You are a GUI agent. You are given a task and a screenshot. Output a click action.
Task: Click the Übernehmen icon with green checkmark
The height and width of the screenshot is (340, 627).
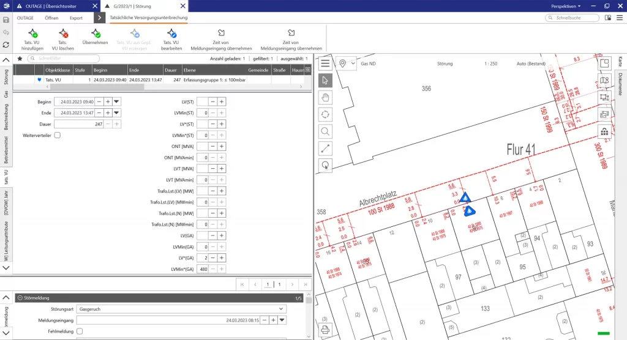point(95,34)
